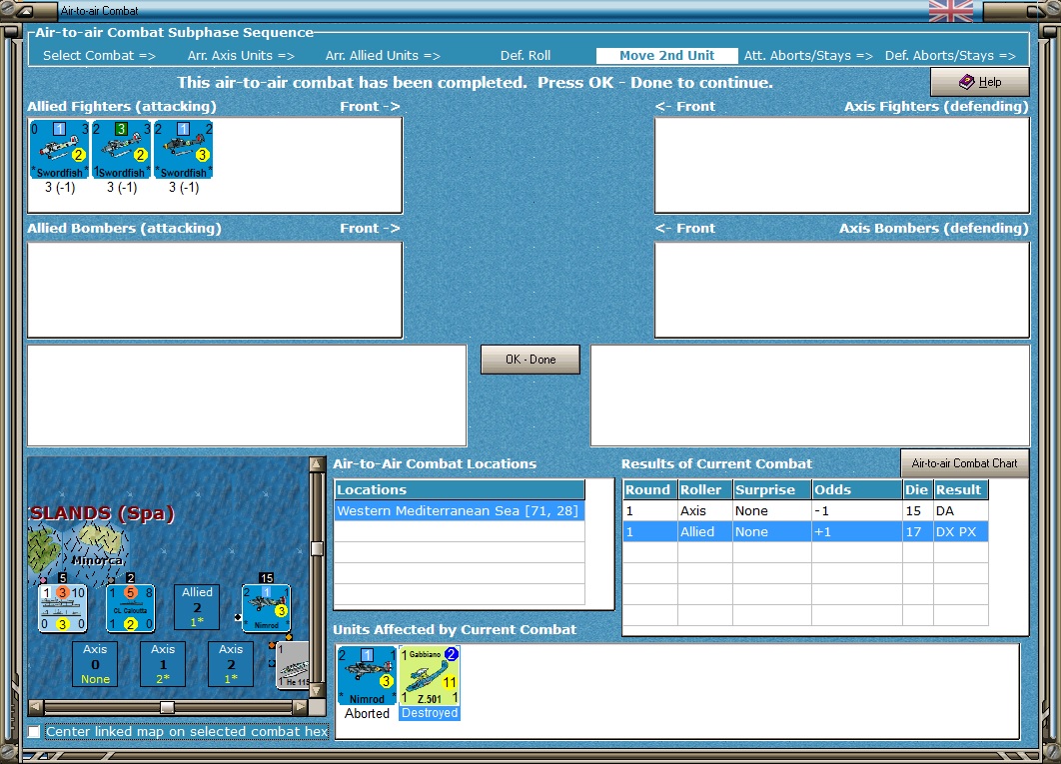Click map horizontal scrollbar right arrow
The width and height of the screenshot is (1061, 764).
click(x=300, y=707)
